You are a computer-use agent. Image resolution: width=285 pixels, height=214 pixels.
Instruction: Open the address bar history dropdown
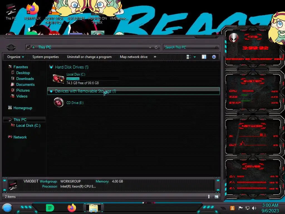(x=150, y=47)
